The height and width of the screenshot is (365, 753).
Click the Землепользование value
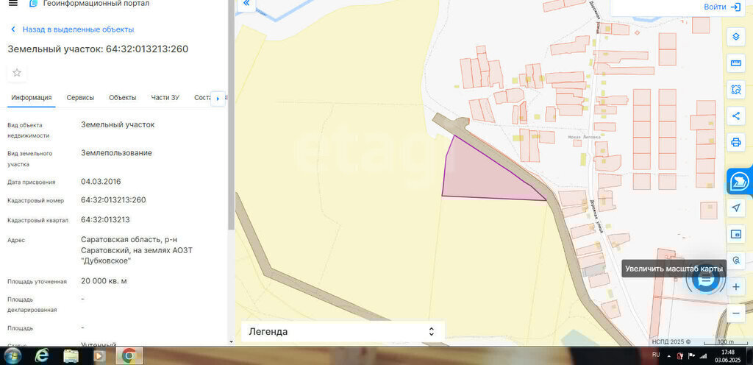[x=116, y=153]
